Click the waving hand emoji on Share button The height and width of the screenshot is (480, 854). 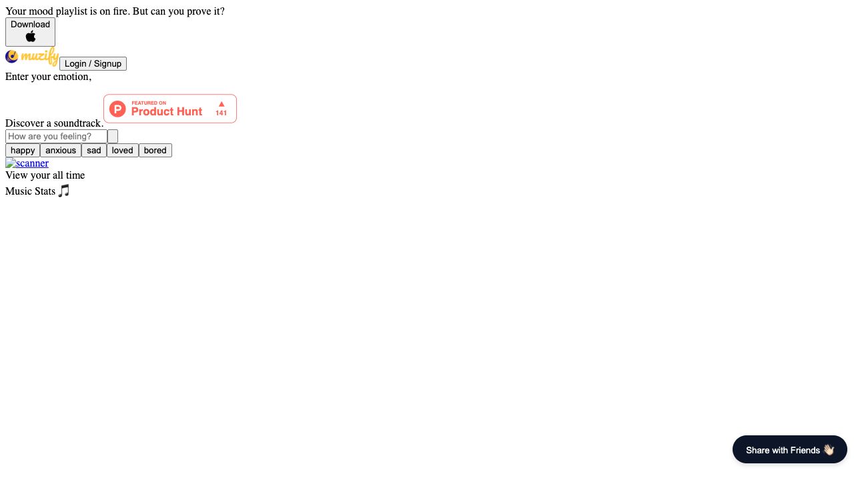829,450
